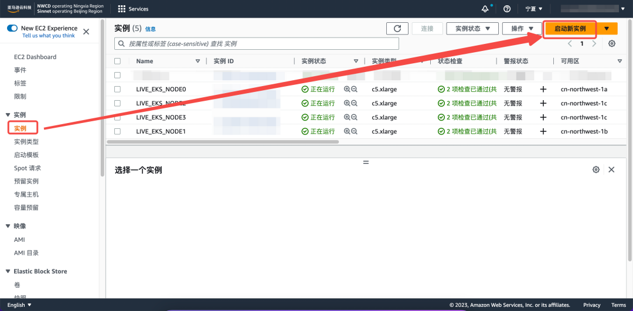The width and height of the screenshot is (633, 311).
Task: Collapse the 实例 sidebar section
Action: point(8,115)
